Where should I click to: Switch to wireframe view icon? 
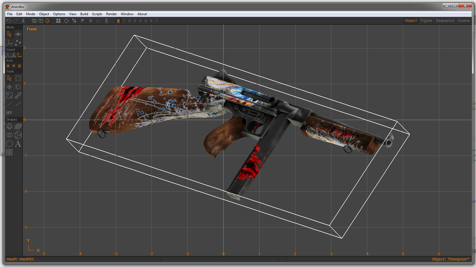coord(34,21)
